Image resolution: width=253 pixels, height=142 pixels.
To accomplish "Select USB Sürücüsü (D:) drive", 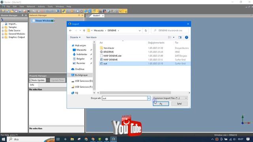I will (x=82, y=81).
